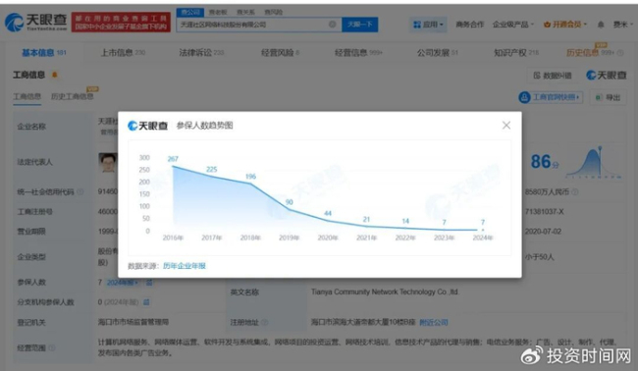
Task: Click the 海口市市场监督管理局 registry value
Action: point(133,322)
